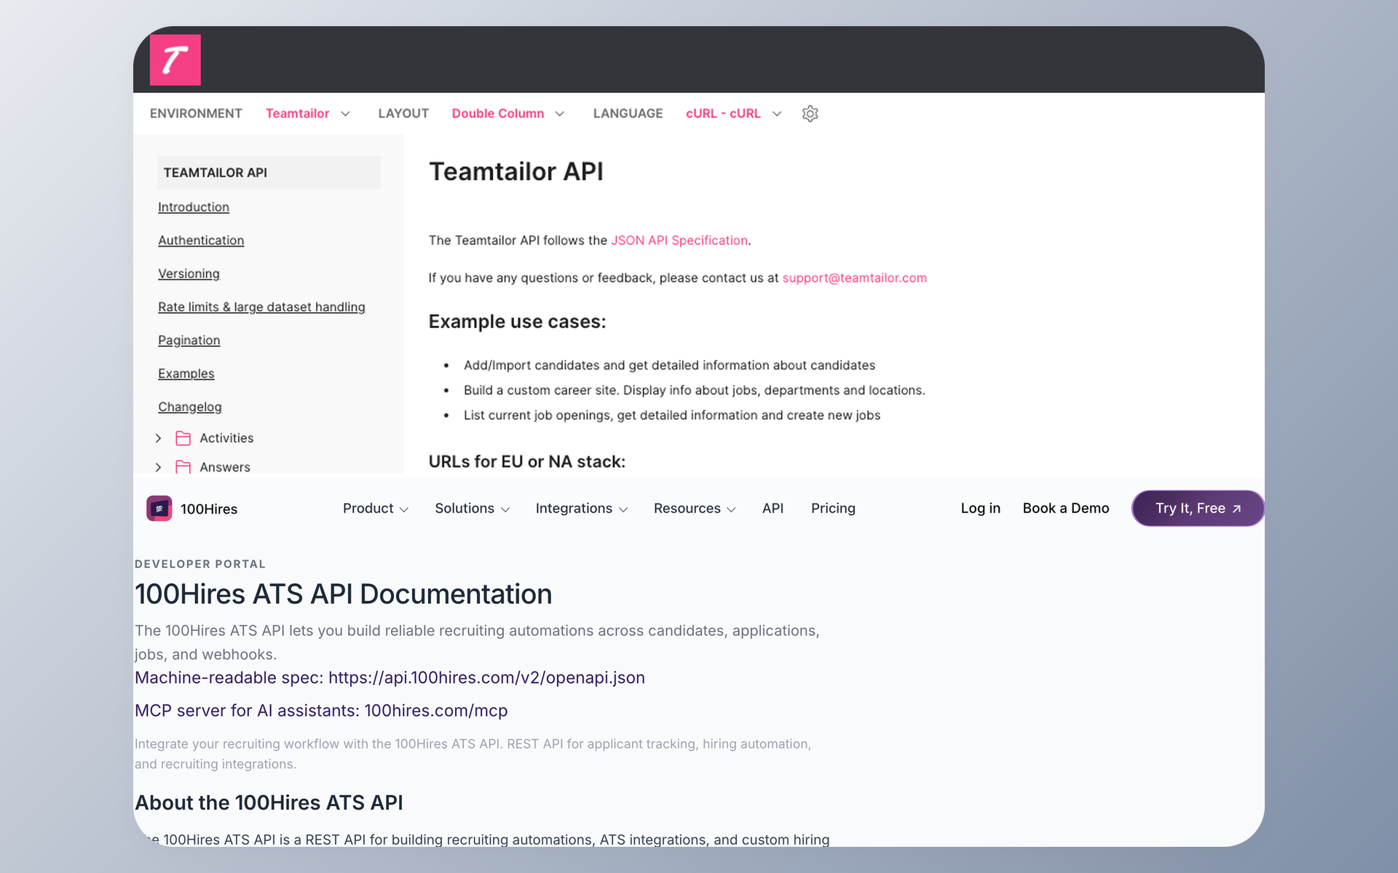Open the Versioning sidebar link
Screen dimensions: 1398x873
pyautogui.click(x=189, y=274)
